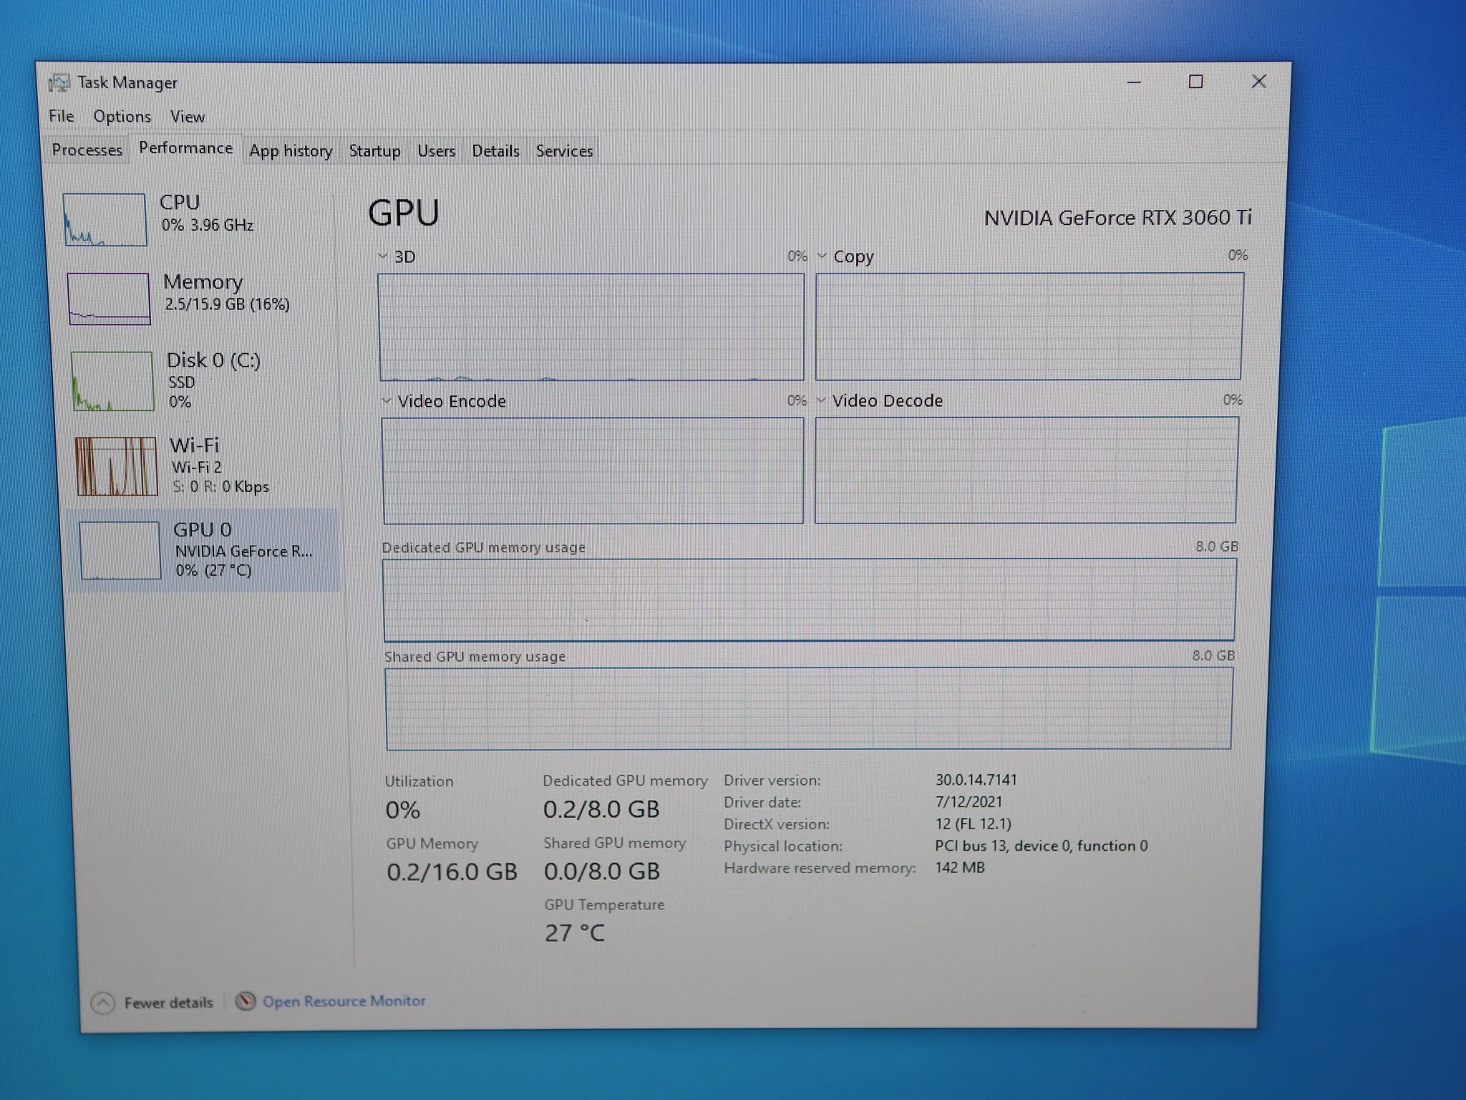
Task: Select the Disk 0 (C:) graph thumbnail
Action: pyautogui.click(x=112, y=380)
